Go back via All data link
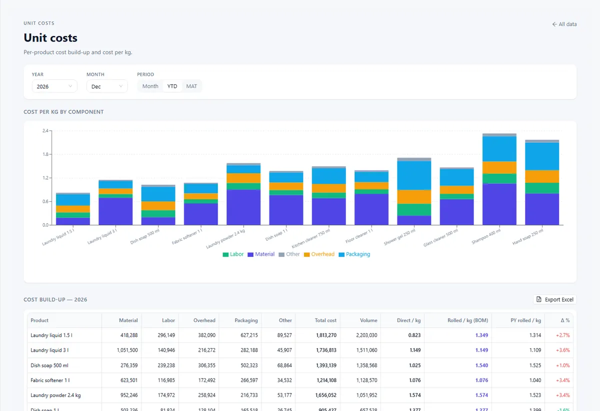Viewport: 600px width, 411px height. point(564,24)
